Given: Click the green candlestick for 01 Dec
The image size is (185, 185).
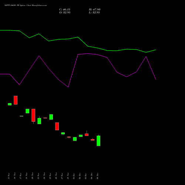Looking at the screenshot, I should [75, 139].
